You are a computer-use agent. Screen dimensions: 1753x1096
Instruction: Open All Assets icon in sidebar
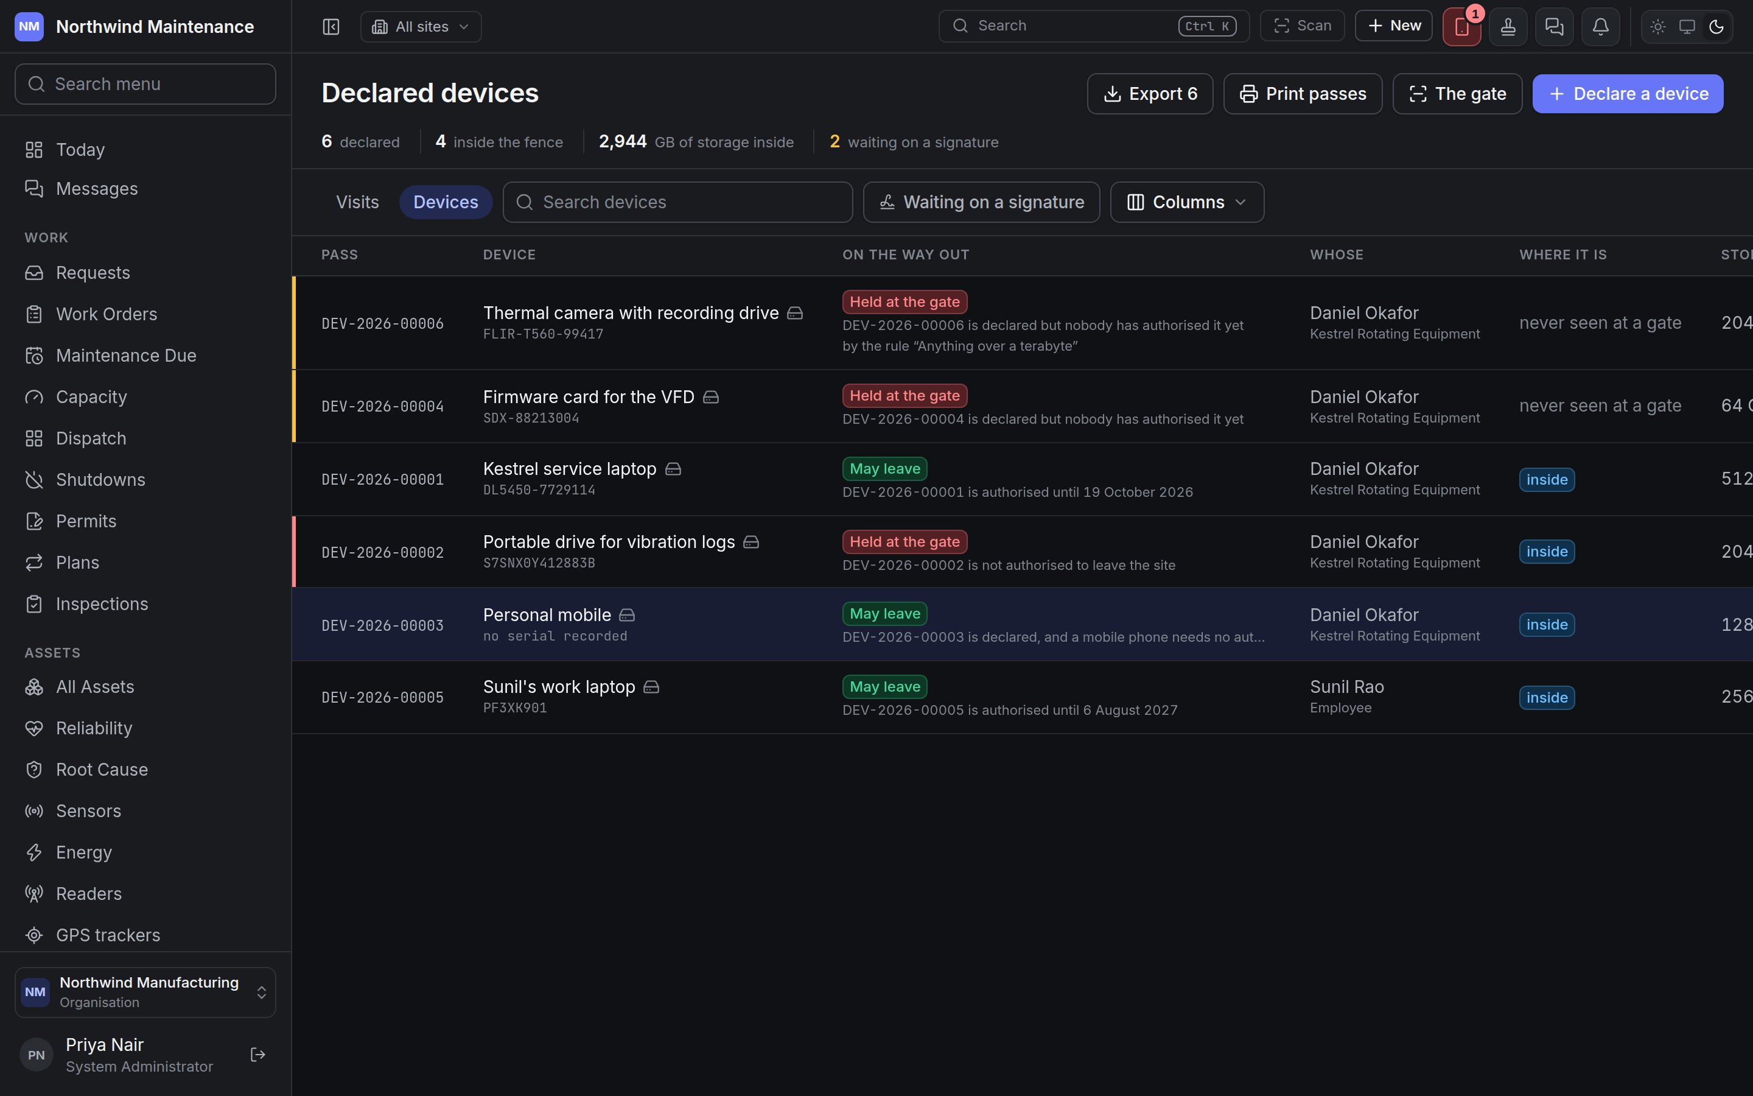tap(34, 687)
